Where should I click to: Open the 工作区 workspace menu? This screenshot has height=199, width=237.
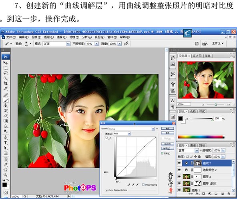(218, 43)
